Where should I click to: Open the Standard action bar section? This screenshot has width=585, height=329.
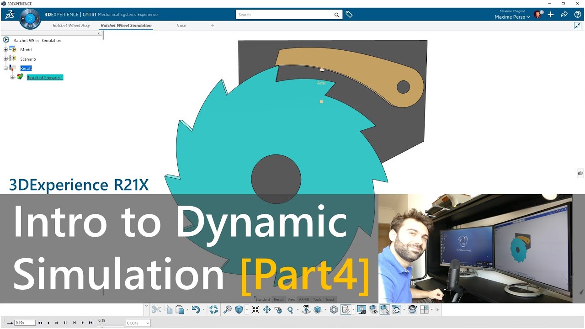pos(263,300)
